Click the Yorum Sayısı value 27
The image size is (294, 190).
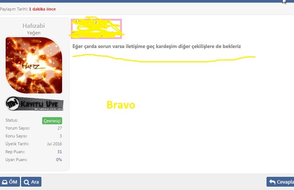pos(59,128)
